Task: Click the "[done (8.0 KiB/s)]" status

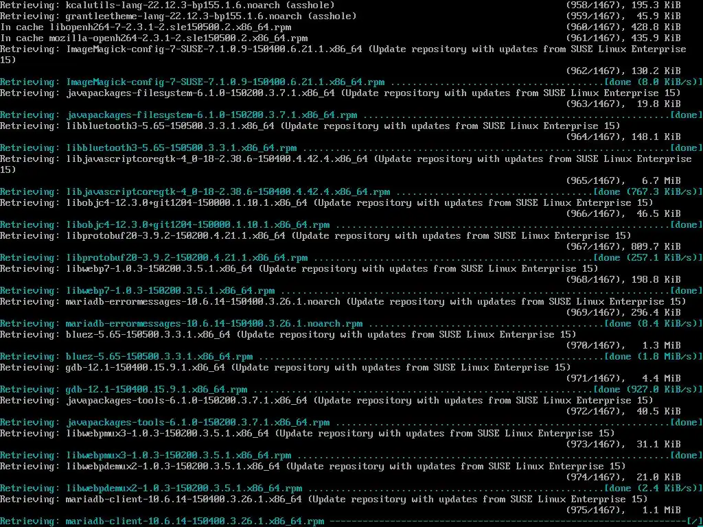Action: pyautogui.click(x=654, y=82)
